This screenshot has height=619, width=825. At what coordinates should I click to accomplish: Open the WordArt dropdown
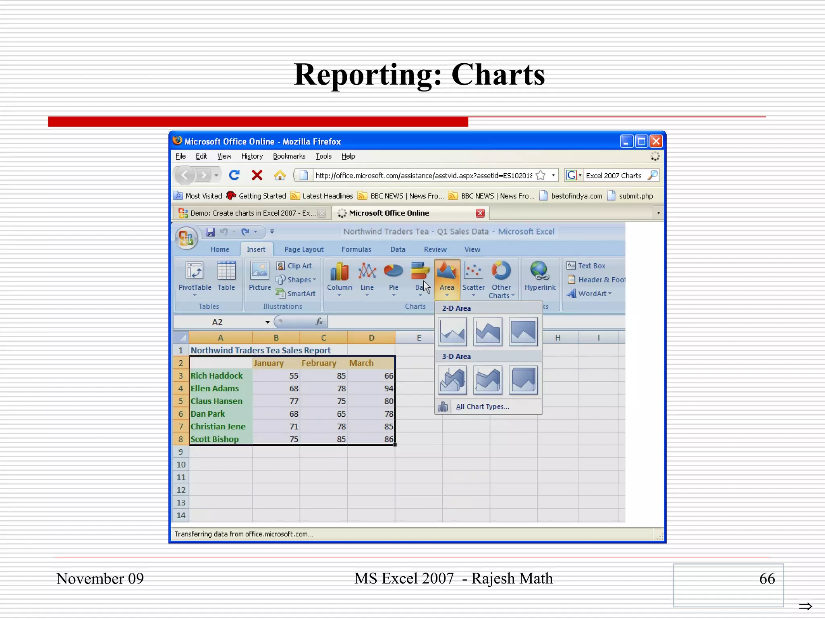(589, 294)
